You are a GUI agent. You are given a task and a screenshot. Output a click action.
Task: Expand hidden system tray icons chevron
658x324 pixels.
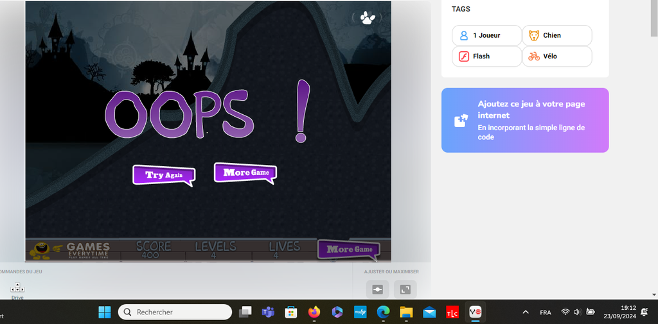[526, 312]
